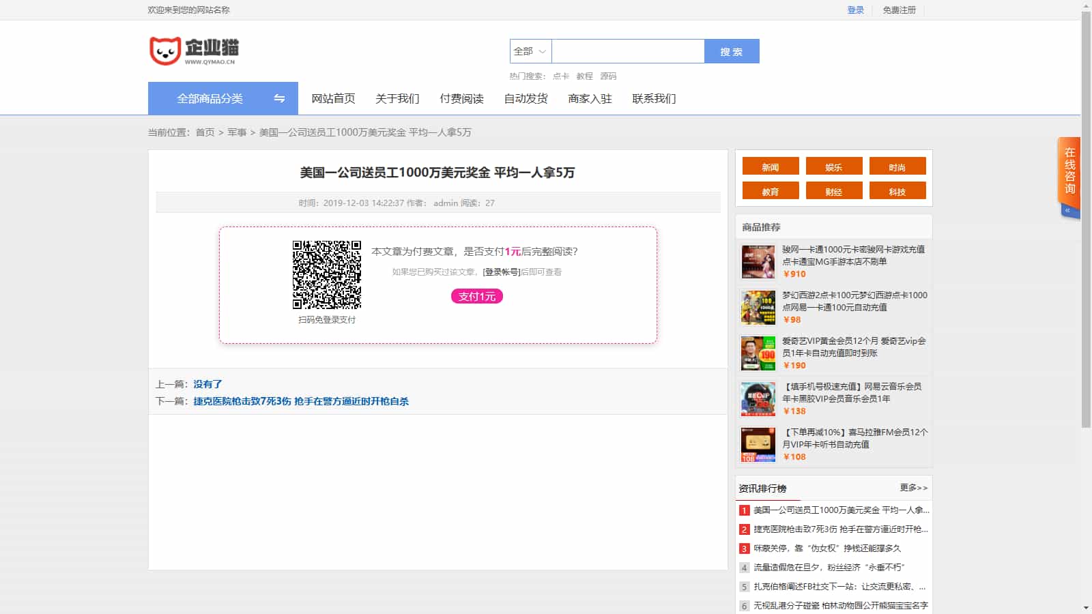
Task: Click the page vertical scrollbar
Action: point(1086,218)
